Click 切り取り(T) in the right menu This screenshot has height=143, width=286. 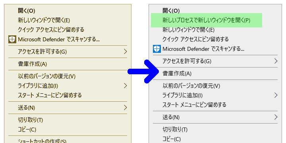pos(175,129)
